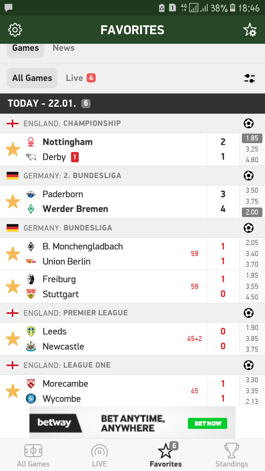Open B. Monchengladbach vs Union Berlin match
The height and width of the screenshot is (471, 265).
pyautogui.click(x=110, y=254)
